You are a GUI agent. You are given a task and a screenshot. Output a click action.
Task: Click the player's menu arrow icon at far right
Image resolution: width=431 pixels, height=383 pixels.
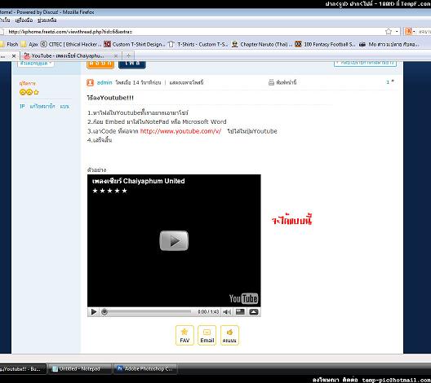tap(253, 312)
